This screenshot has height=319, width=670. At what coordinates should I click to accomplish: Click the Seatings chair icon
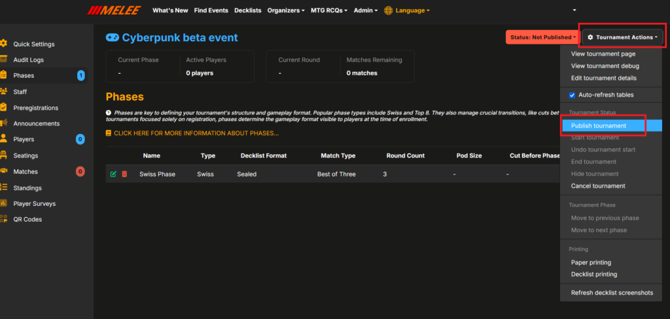pyautogui.click(x=3, y=155)
